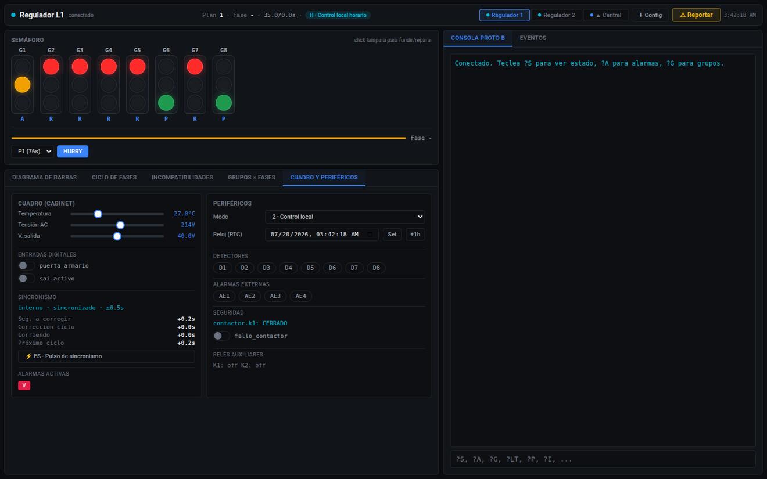Screen dimensions: 767x479
Task: Click the Reportar warning button
Action: tap(696, 15)
